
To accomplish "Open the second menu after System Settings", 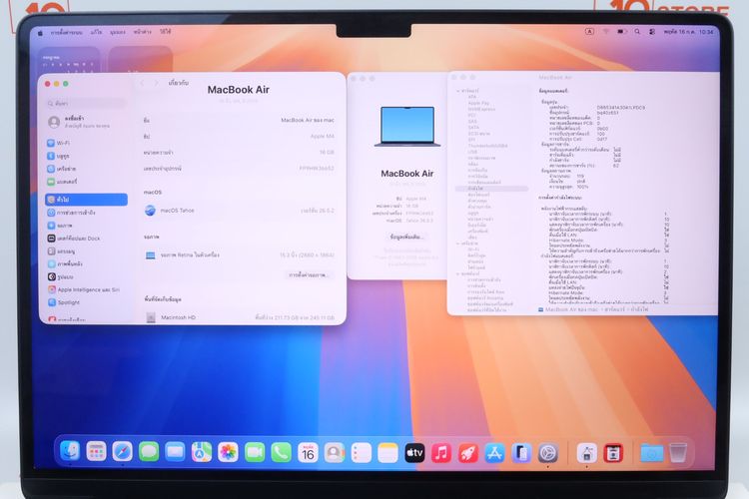I will pos(96,32).
